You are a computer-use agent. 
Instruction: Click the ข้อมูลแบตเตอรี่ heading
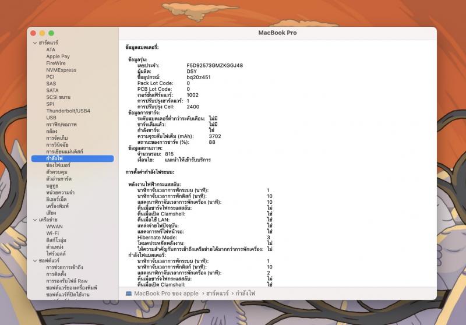(x=142, y=47)
